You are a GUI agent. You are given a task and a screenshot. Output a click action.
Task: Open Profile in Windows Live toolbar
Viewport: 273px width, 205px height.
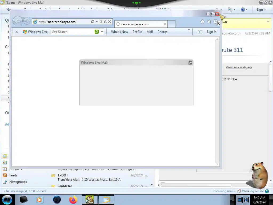coord(137,32)
